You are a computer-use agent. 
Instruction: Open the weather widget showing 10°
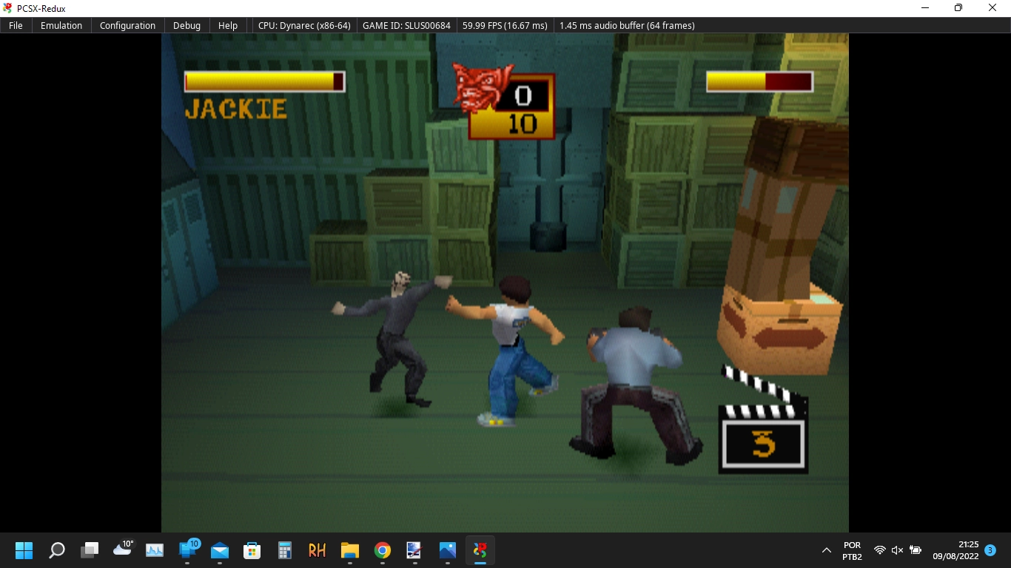pyautogui.click(x=122, y=550)
